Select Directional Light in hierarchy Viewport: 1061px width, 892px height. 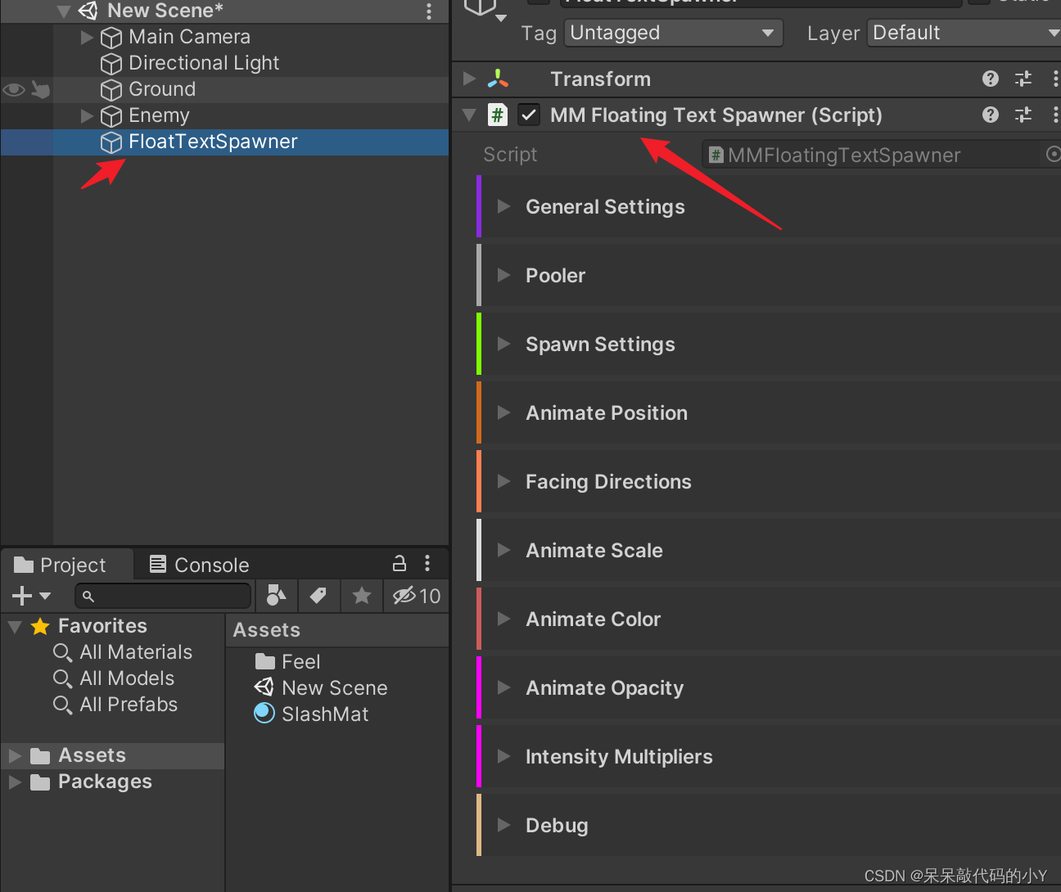point(204,63)
